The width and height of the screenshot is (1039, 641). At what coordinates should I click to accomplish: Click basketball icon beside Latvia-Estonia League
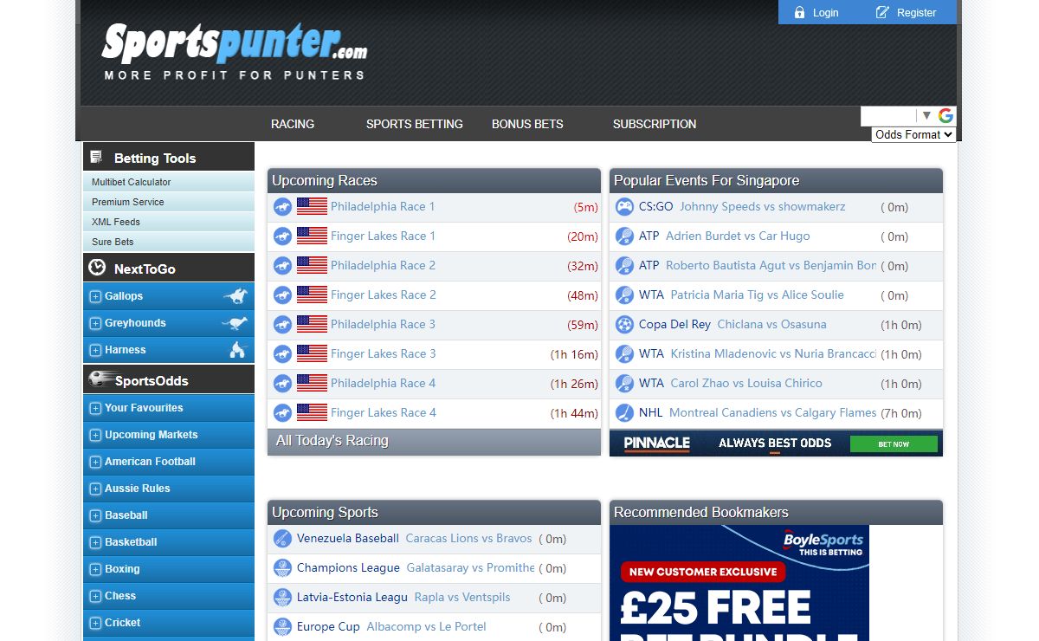tap(282, 598)
